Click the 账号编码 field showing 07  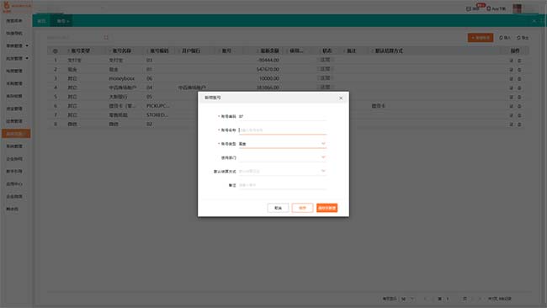[x=283, y=116]
